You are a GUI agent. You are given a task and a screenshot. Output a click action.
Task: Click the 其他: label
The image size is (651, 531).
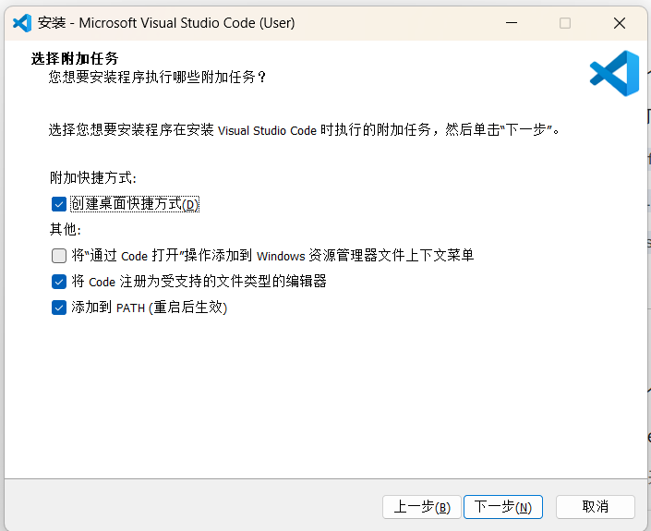pyautogui.click(x=66, y=229)
